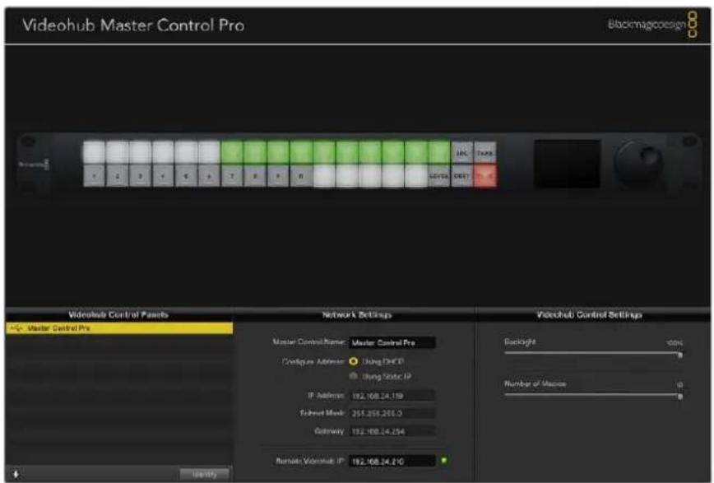This screenshot has width=714, height=483.
Task: Click the TAKE button on the panel
Action: (x=485, y=153)
